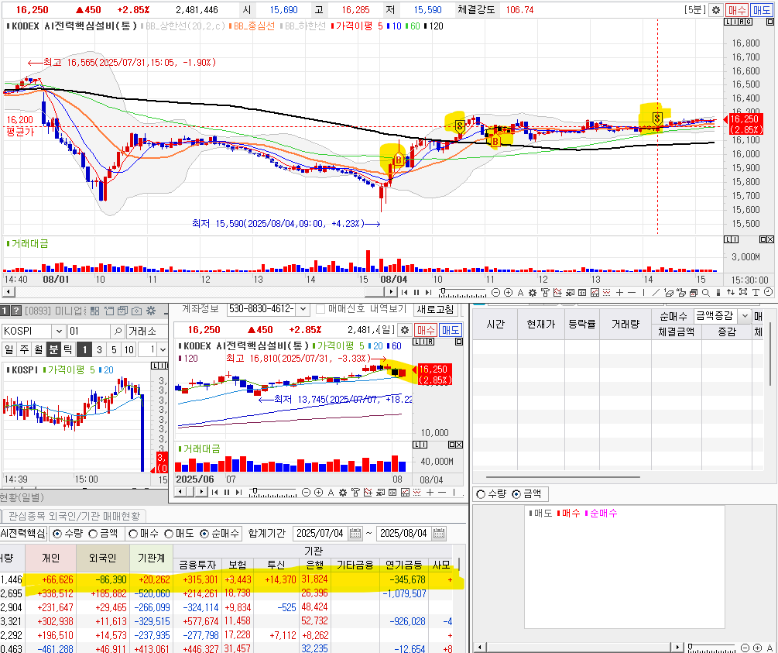The height and width of the screenshot is (653, 778).
Task: Click the fit-to-screen frame icon in main toolbar
Action: 742,292
